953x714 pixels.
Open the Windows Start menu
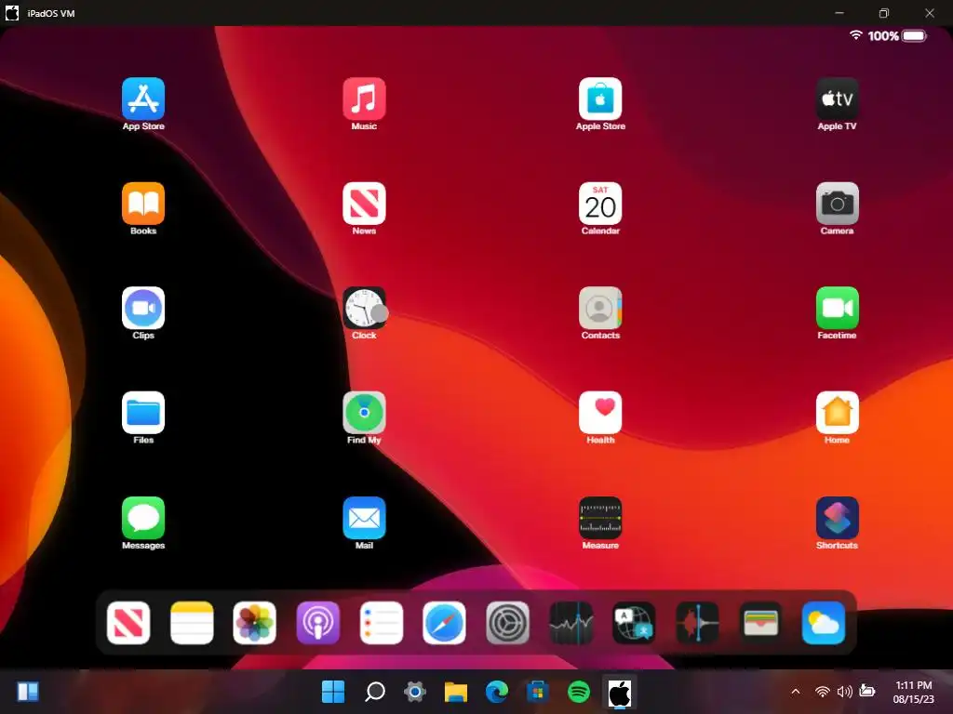coord(333,692)
